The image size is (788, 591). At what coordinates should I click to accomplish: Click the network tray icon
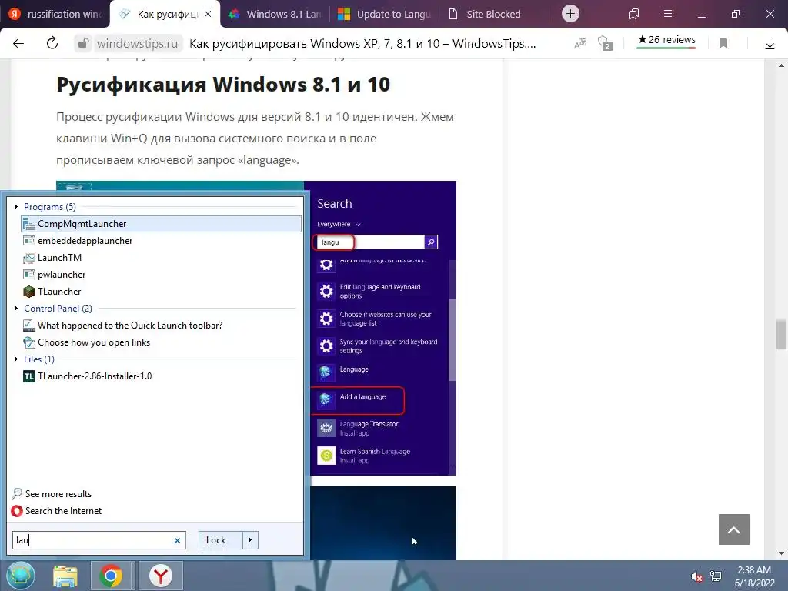[716, 576]
